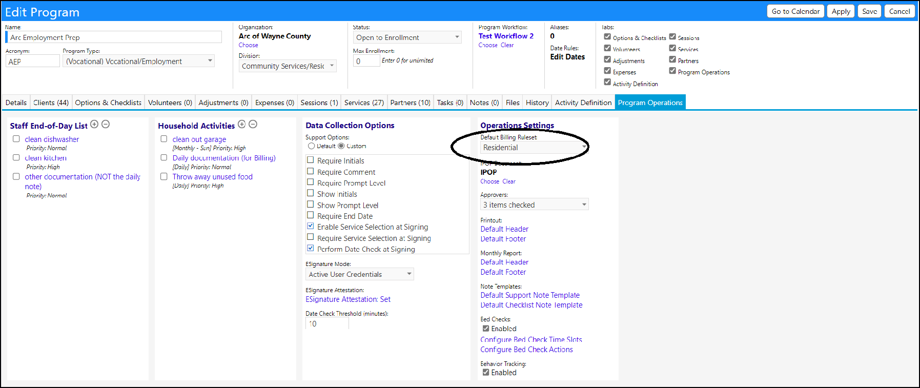This screenshot has height=388, width=920.
Task: Open the History tab
Action: point(537,103)
